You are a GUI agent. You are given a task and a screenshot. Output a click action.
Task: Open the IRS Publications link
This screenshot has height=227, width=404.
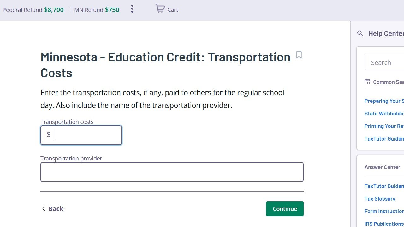tap(384, 224)
